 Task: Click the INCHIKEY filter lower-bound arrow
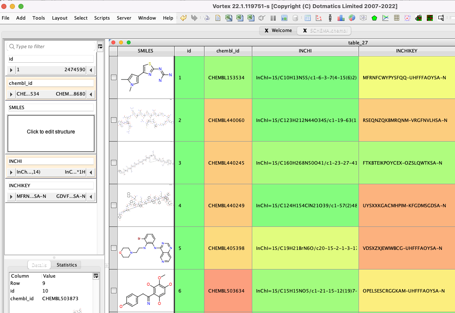pyautogui.click(x=11, y=197)
